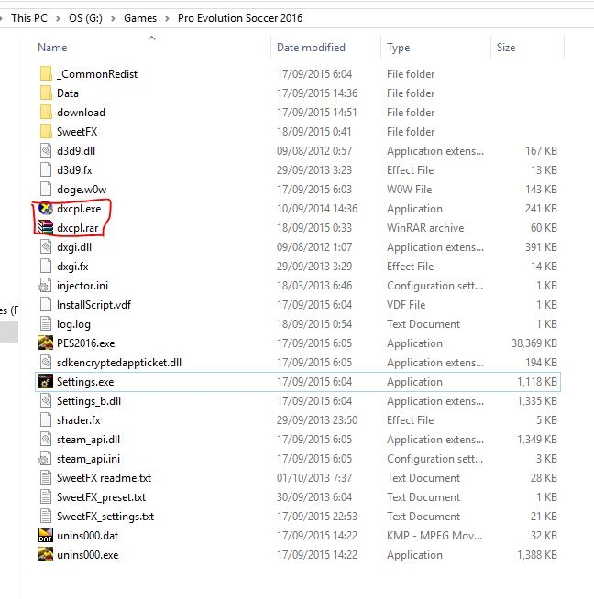Go to Games folder in breadcrumb
This screenshot has width=594, height=599.
(140, 18)
